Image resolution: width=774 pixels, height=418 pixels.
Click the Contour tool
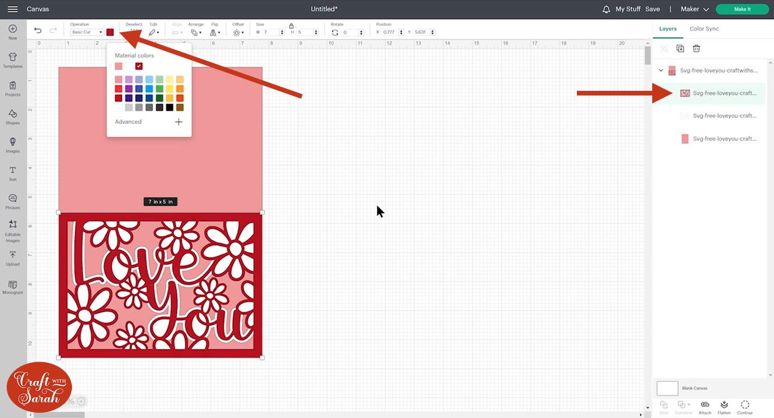click(745, 407)
